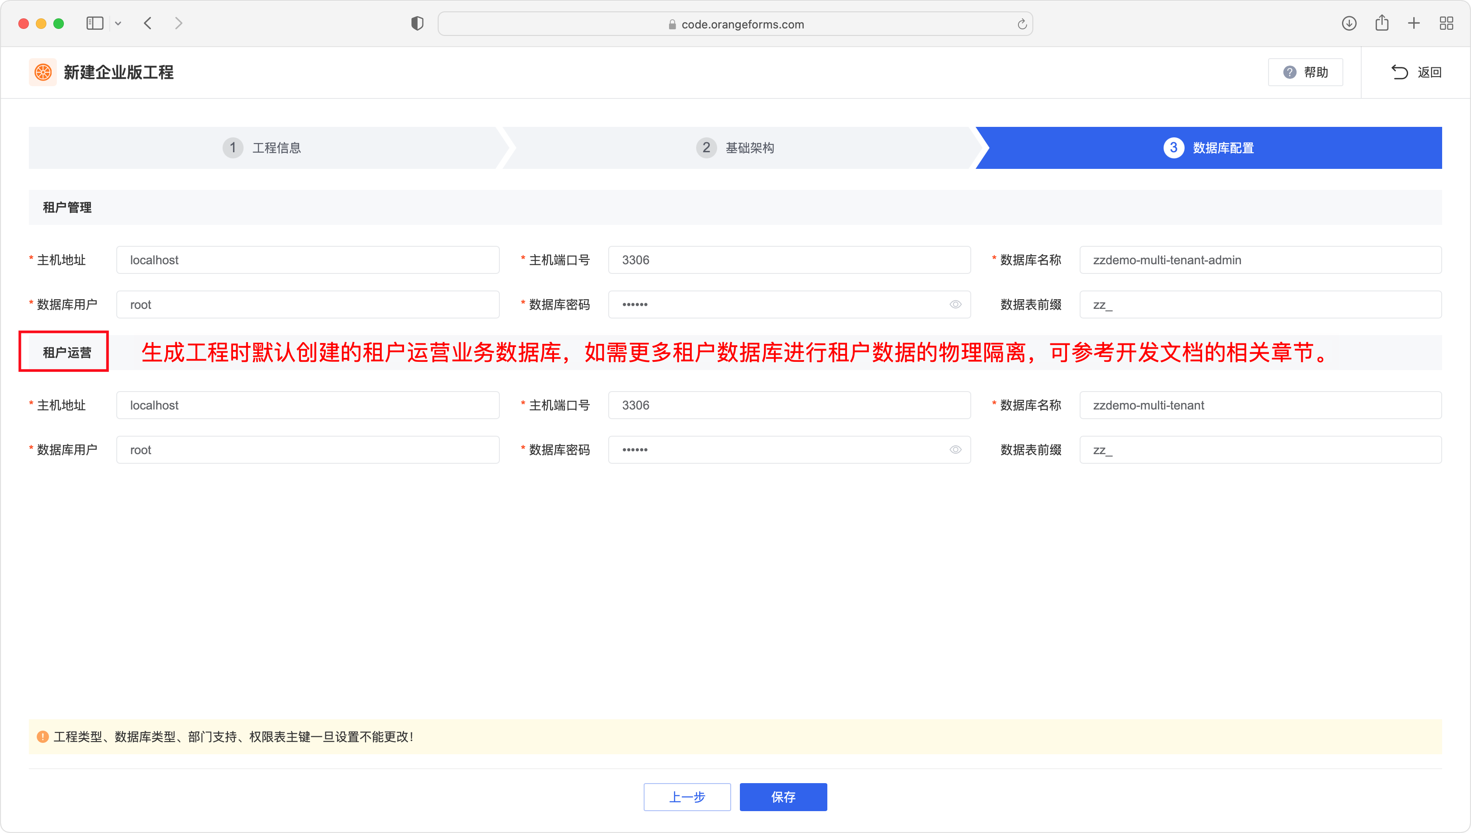1471x833 pixels.
Task: Show the 租户运营 password via eye icon
Action: tap(955, 450)
